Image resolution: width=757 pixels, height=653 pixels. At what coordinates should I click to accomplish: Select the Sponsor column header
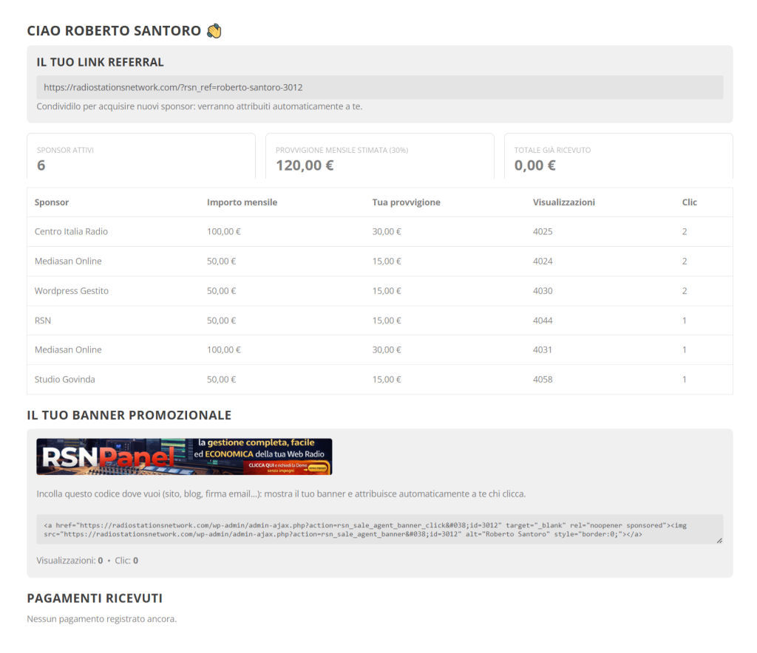pos(52,202)
